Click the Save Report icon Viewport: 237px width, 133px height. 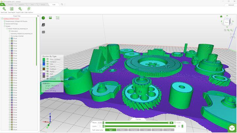(x=12, y=9)
